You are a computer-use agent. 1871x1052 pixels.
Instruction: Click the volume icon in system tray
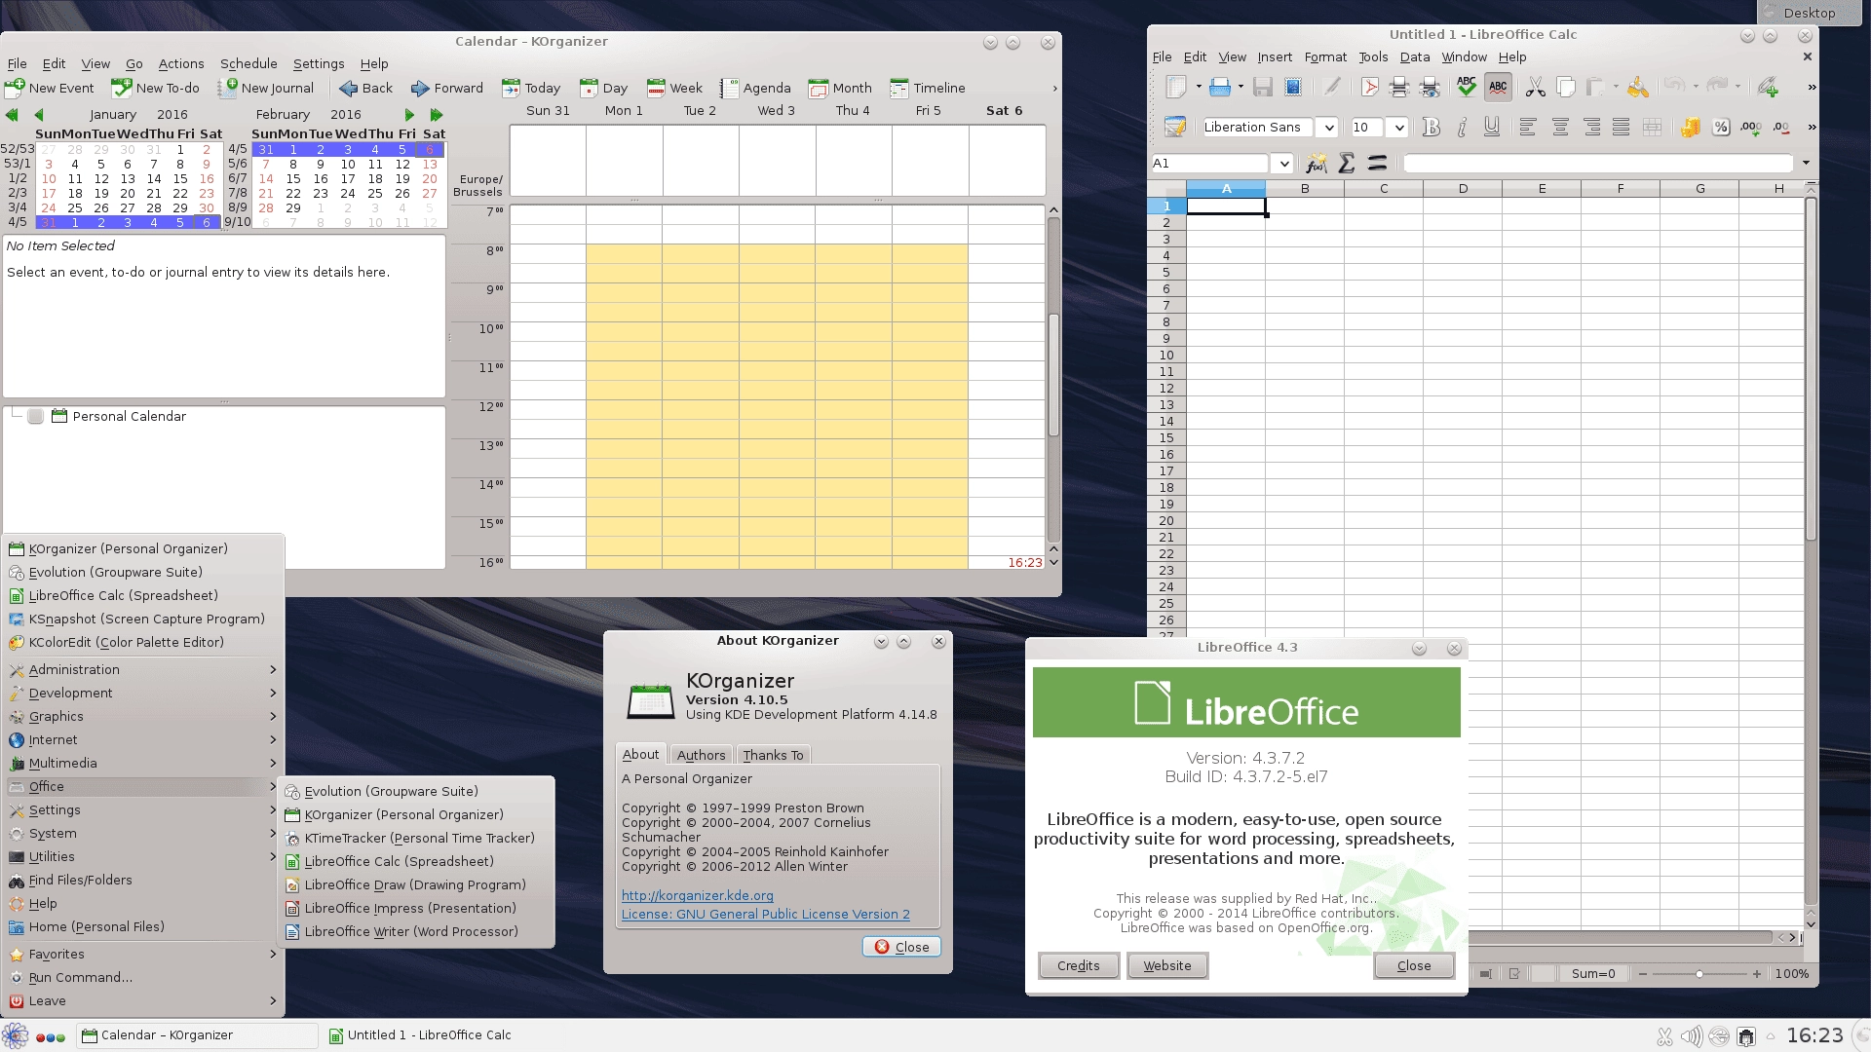click(x=1692, y=1036)
